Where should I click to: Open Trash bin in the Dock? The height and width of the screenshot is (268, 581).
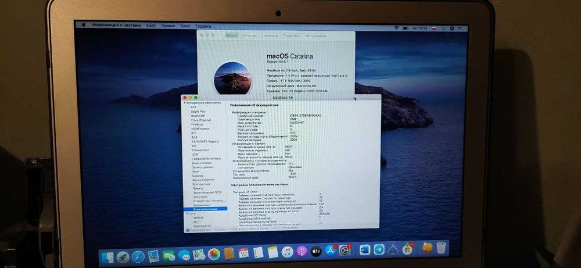pyautogui.click(x=440, y=248)
